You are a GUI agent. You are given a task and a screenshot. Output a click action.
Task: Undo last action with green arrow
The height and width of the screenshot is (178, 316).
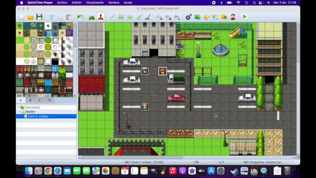point(80,17)
